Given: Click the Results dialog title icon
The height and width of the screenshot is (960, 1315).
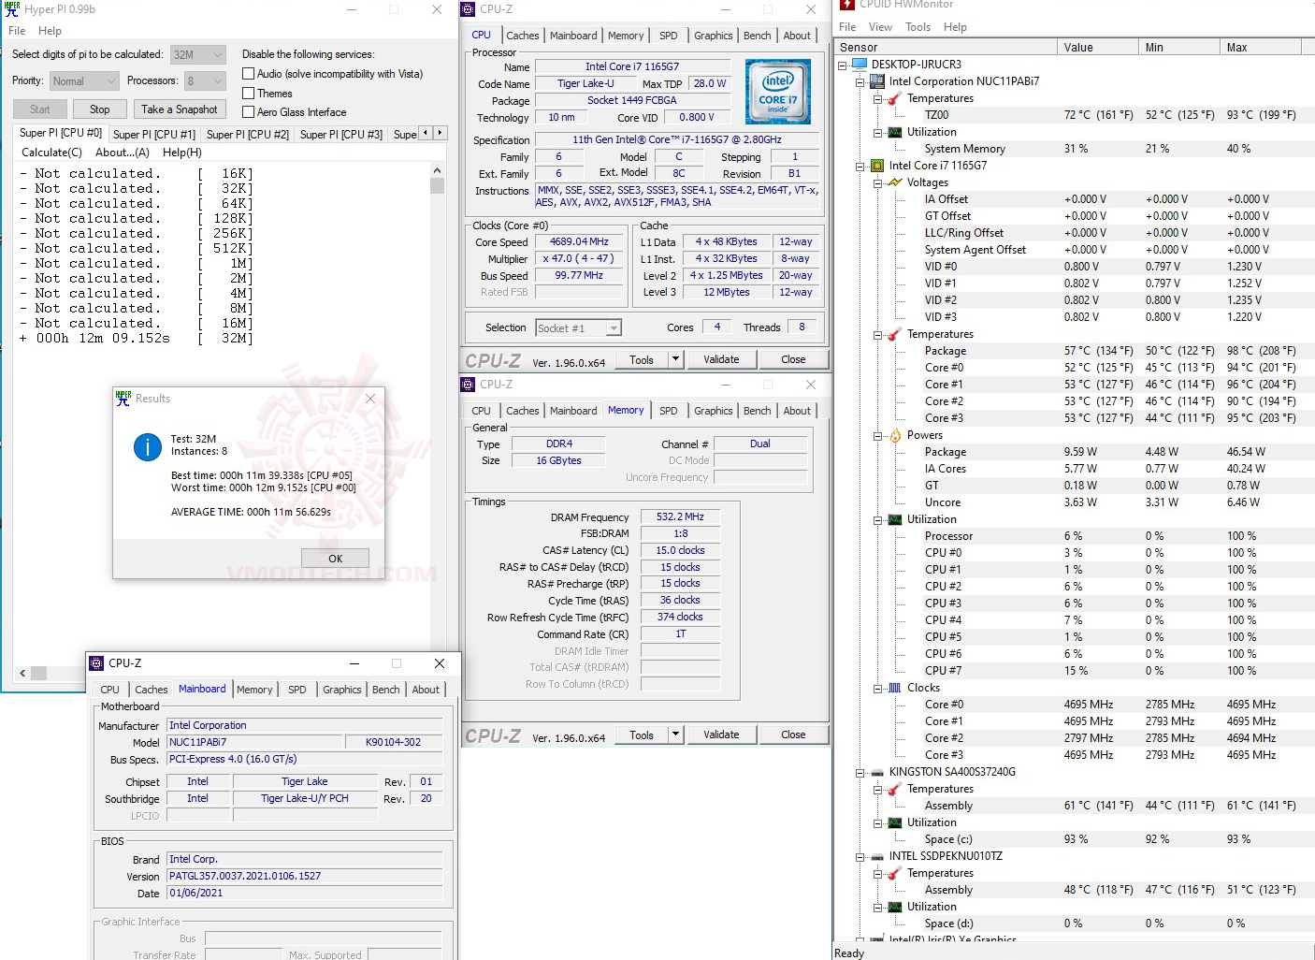Looking at the screenshot, I should pyautogui.click(x=123, y=398).
